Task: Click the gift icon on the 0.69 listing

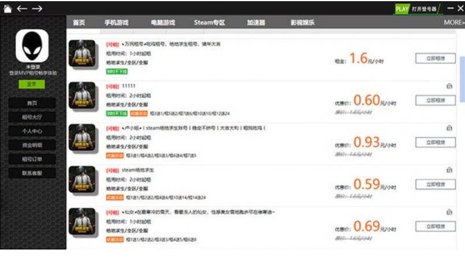Action: (x=449, y=212)
